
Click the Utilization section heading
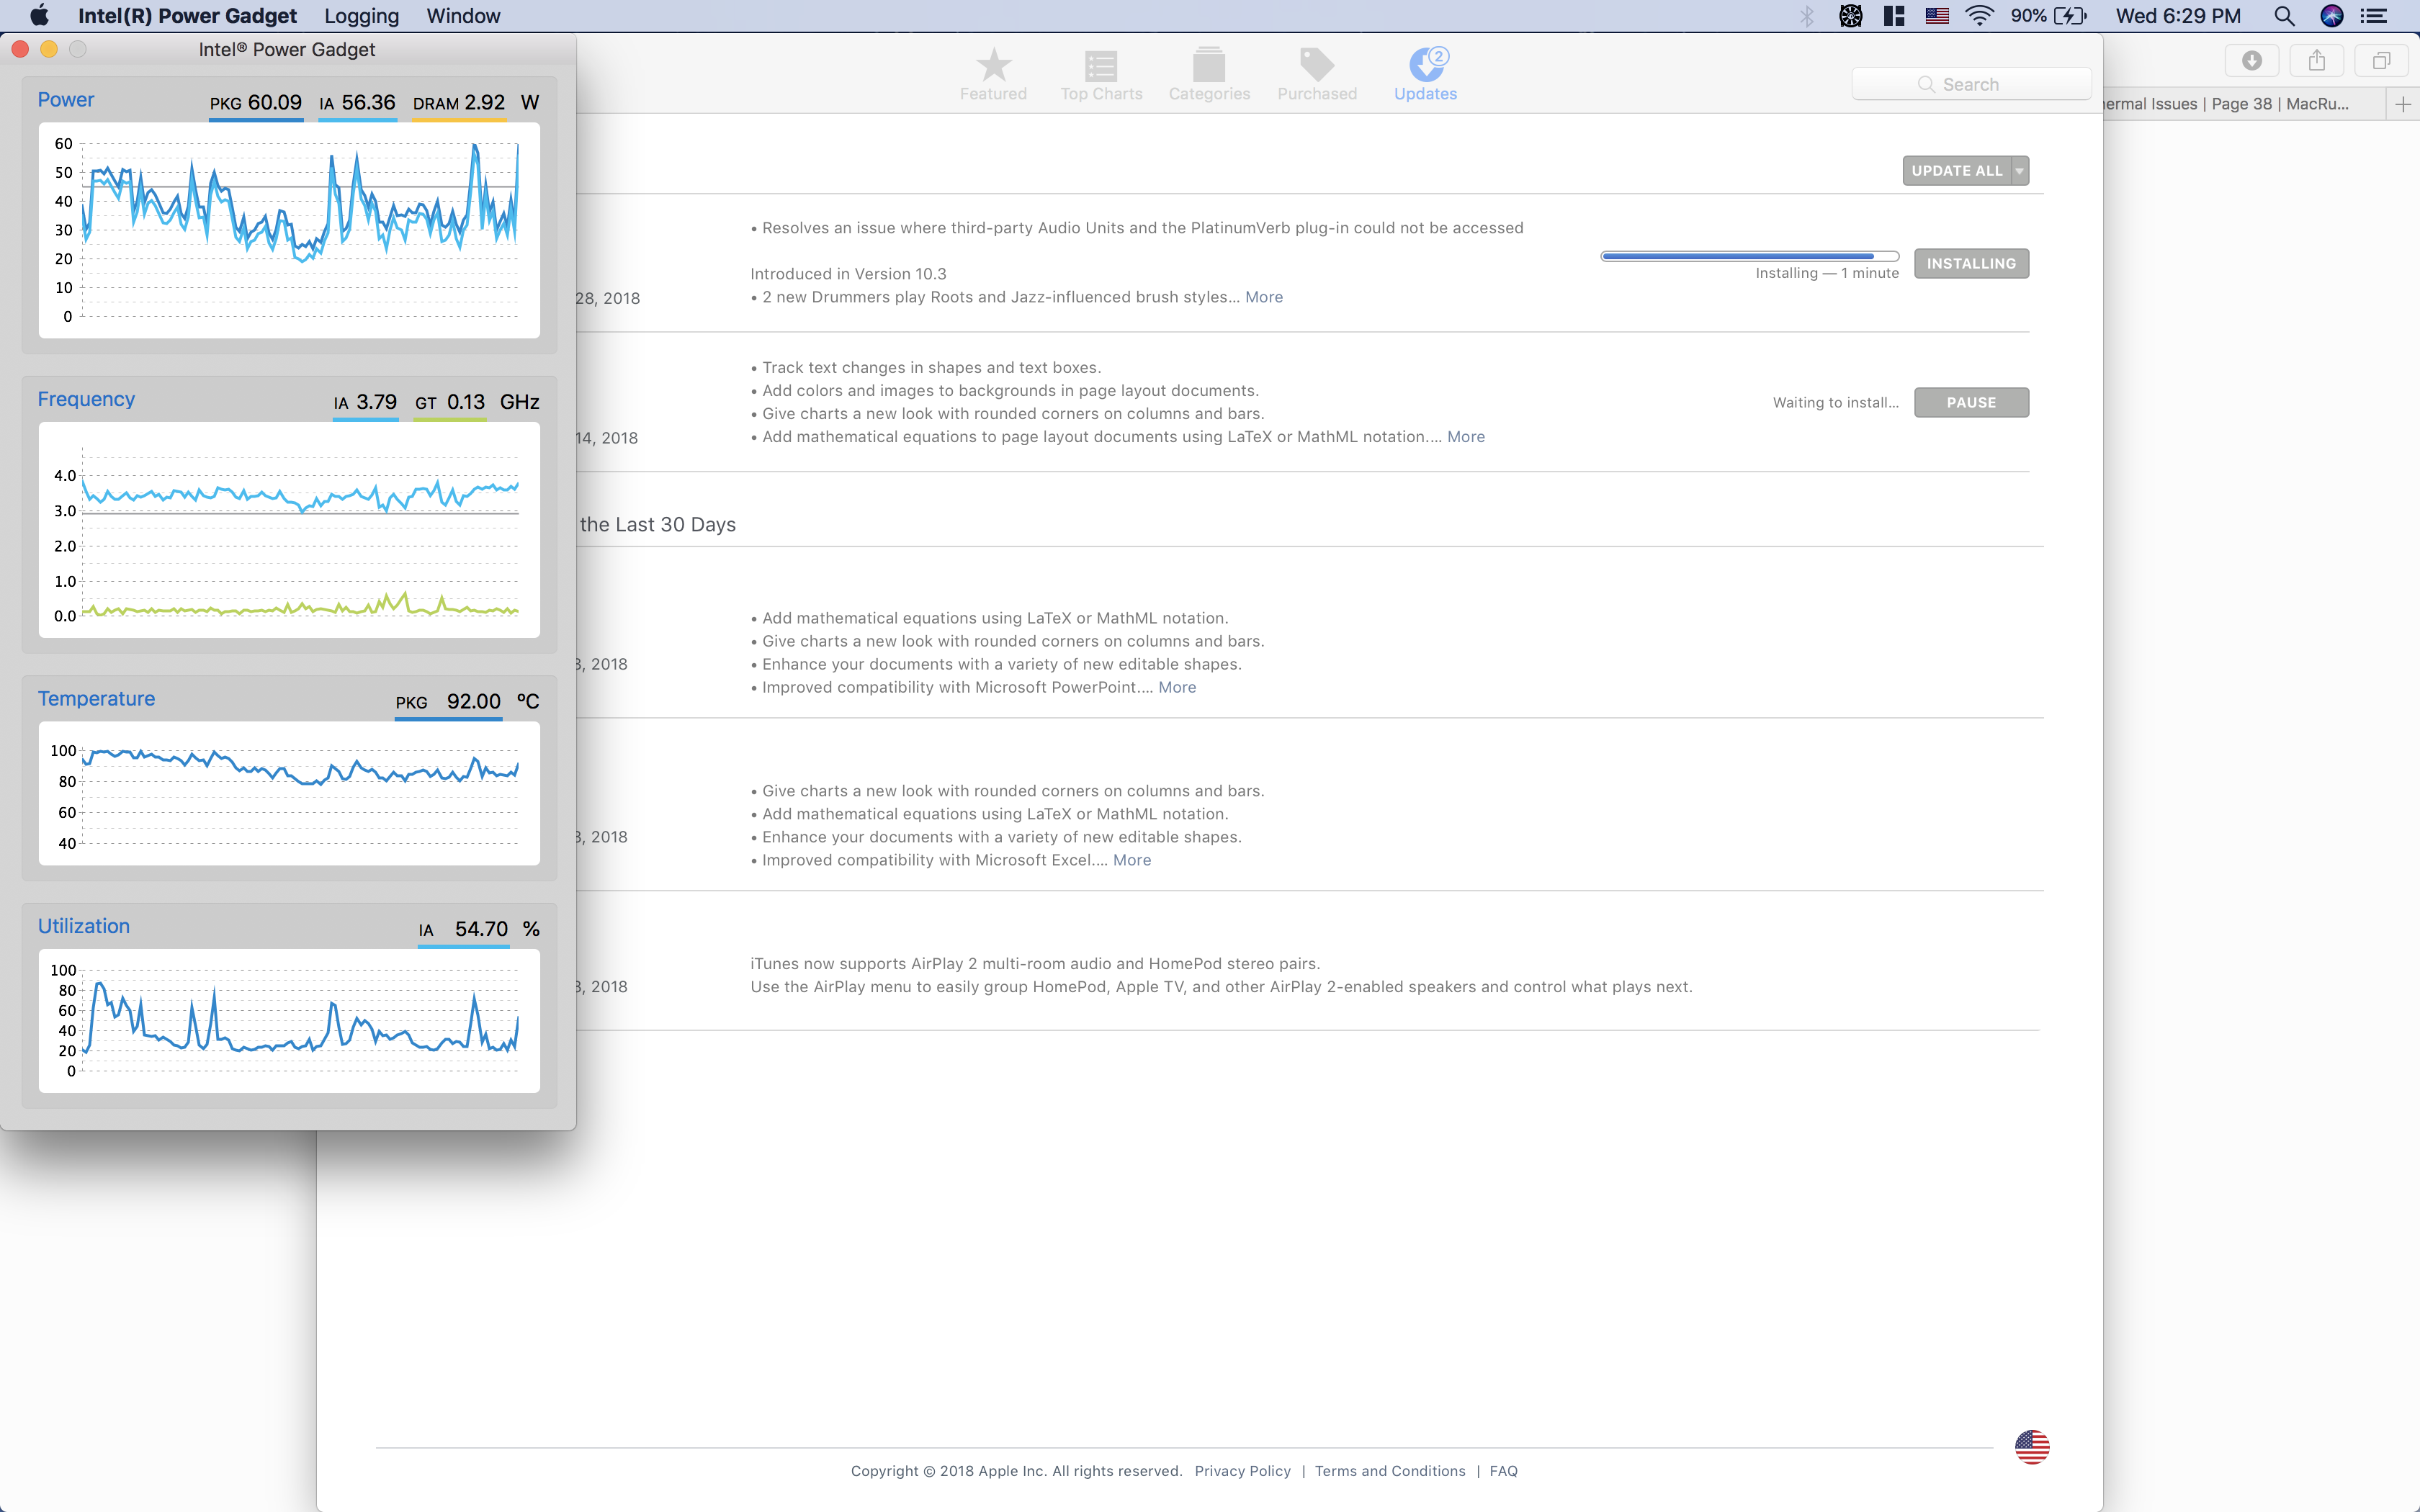(x=84, y=926)
